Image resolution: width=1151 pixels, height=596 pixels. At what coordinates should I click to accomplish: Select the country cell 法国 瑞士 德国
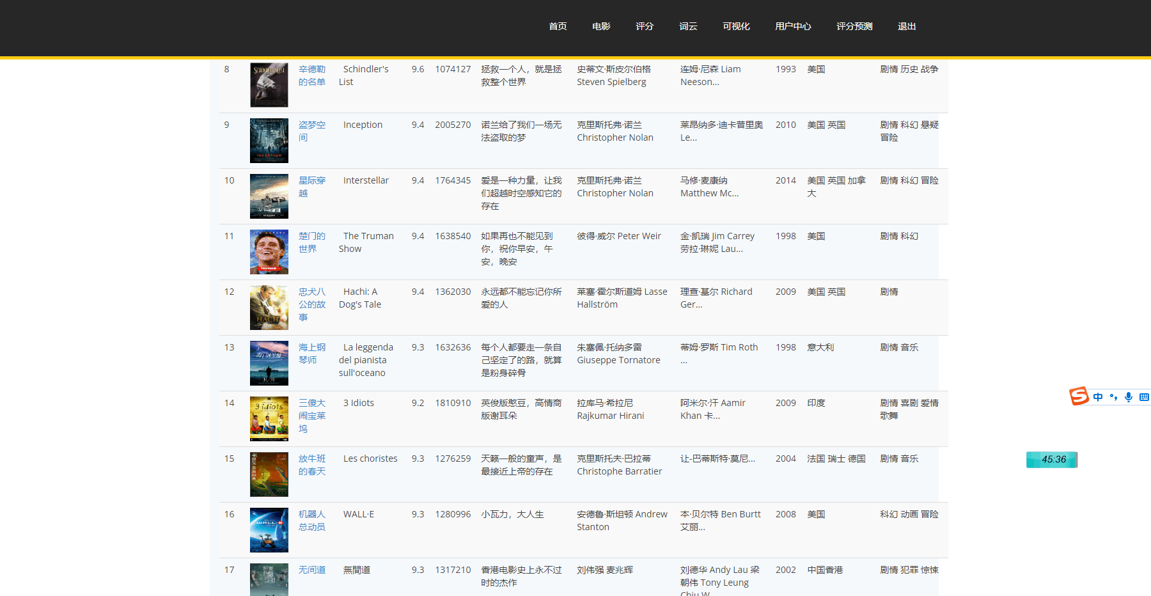(x=836, y=459)
